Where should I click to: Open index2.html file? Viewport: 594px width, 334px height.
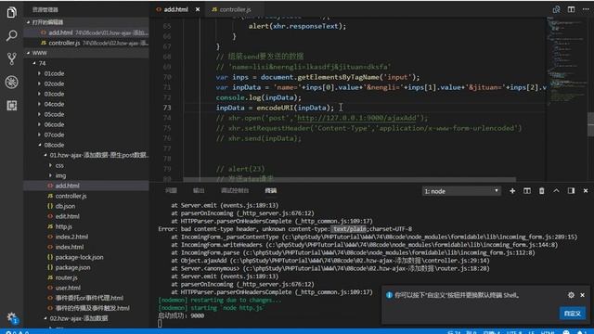click(86, 237)
